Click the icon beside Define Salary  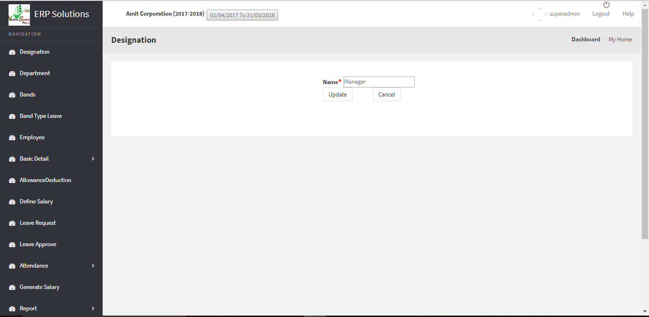(12, 202)
